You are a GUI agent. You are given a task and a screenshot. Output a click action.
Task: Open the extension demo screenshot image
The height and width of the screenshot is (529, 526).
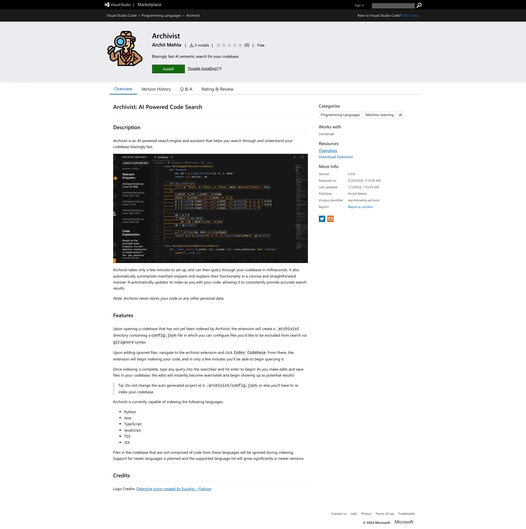(210, 208)
